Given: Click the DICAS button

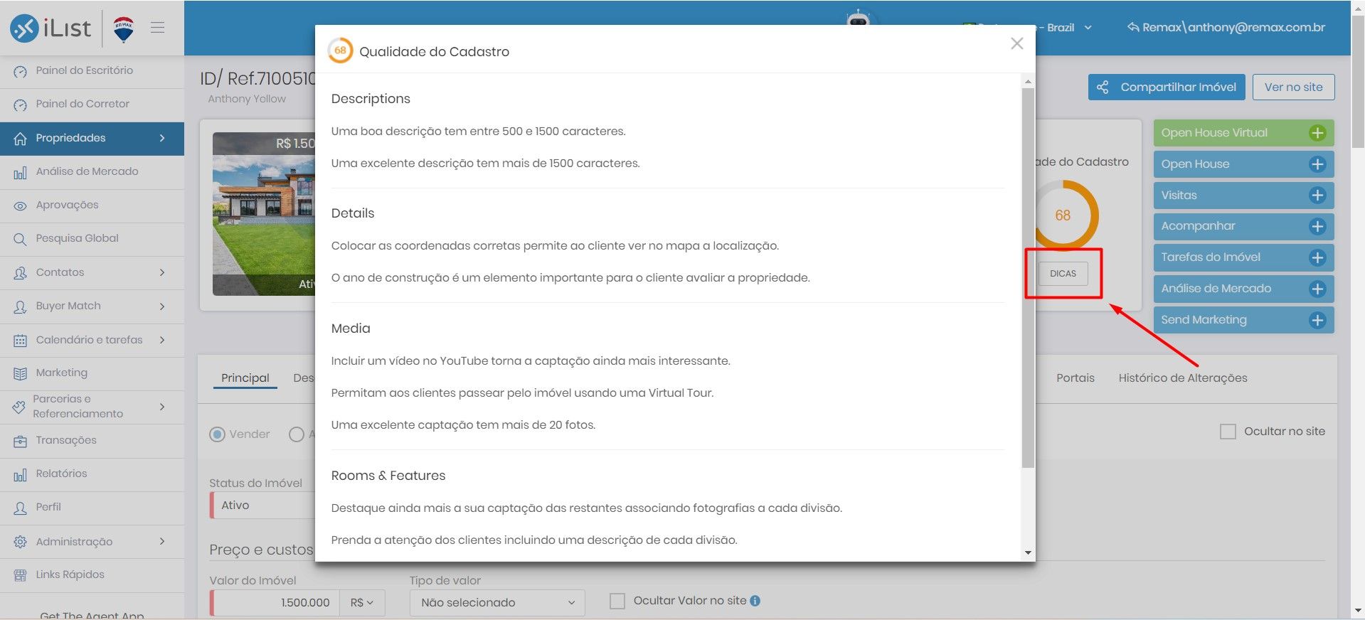Looking at the screenshot, I should (1063, 274).
